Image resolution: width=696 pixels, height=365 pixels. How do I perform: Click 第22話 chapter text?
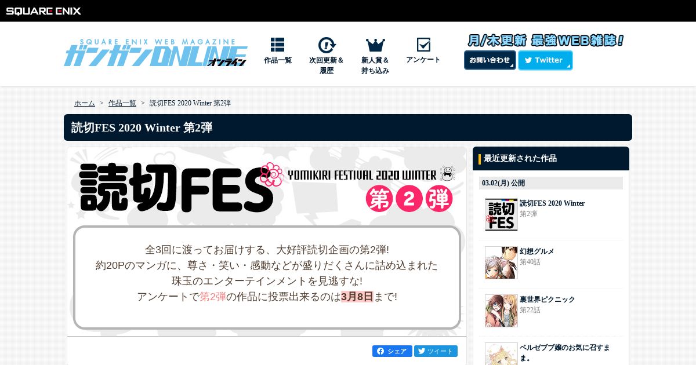[x=530, y=310]
